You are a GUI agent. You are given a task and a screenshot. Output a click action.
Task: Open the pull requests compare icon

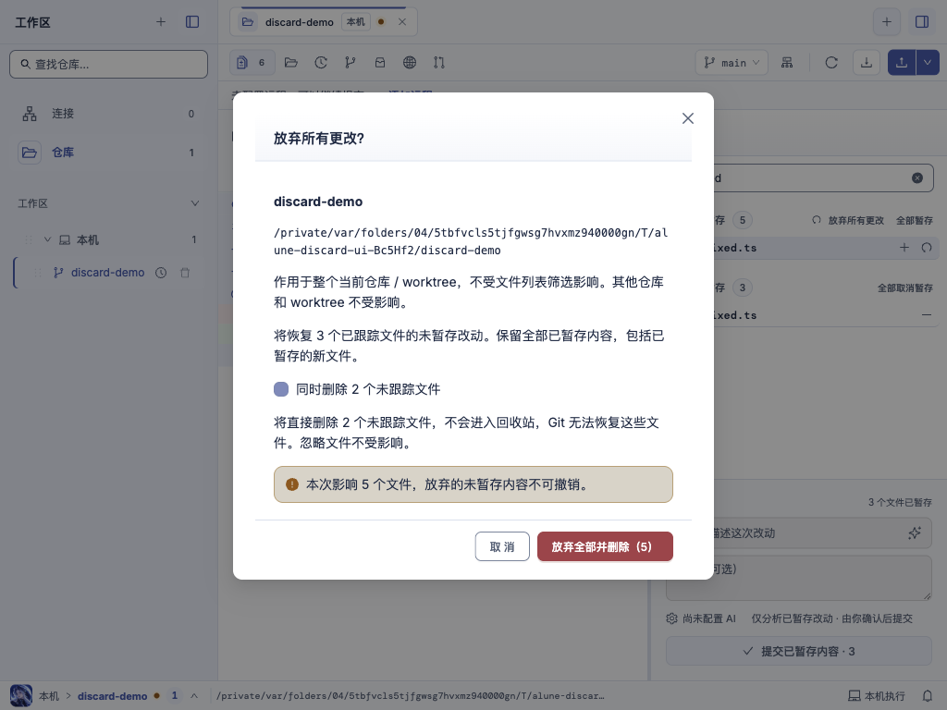tap(439, 62)
